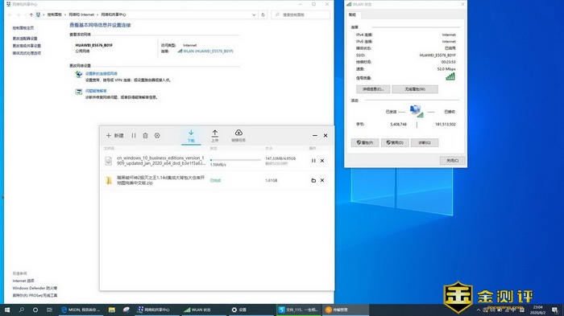Switch to the 上传 upload tab
Viewport: 564px width, 316px height.
215,136
